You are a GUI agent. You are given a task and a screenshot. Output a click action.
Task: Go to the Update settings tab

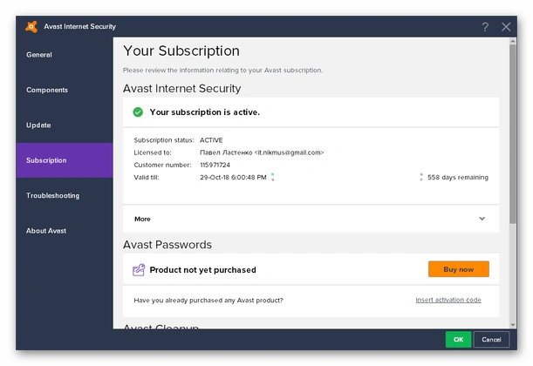pos(38,125)
